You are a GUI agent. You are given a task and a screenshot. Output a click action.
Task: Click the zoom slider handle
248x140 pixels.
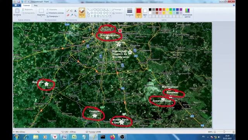224,132
